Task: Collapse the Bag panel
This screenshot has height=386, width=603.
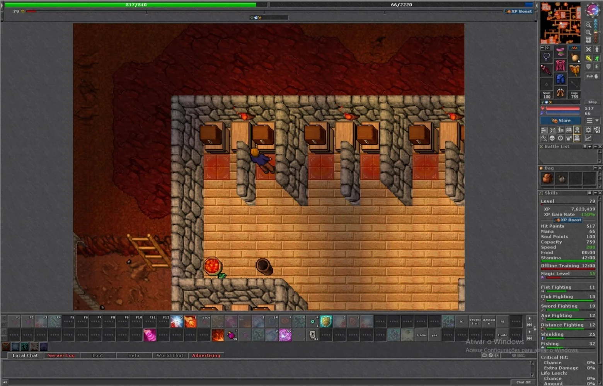Action: (595, 168)
